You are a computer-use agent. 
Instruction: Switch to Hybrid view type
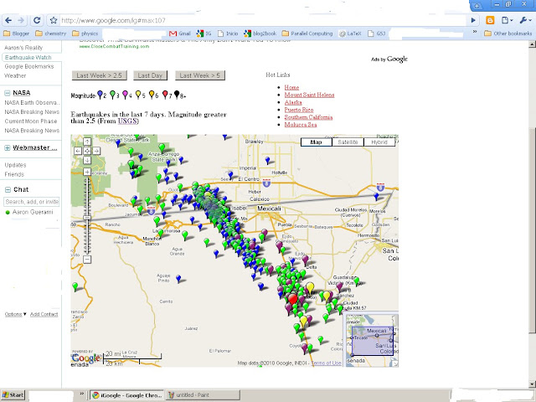click(x=379, y=142)
